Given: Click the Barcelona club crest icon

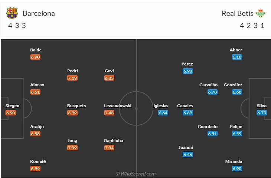Looking at the screenshot, I should tap(12, 13).
